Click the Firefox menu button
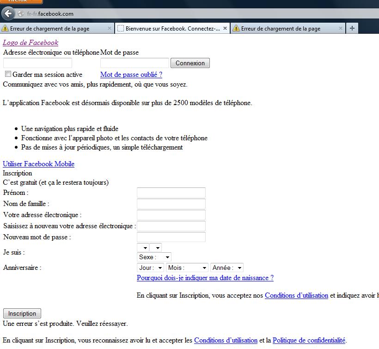The height and width of the screenshot is (349, 379). coord(21,1)
